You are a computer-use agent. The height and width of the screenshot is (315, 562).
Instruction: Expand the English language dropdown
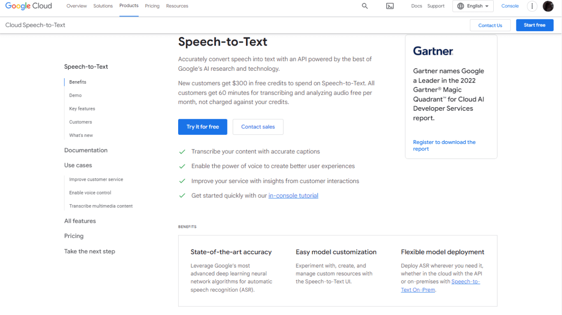point(473,6)
